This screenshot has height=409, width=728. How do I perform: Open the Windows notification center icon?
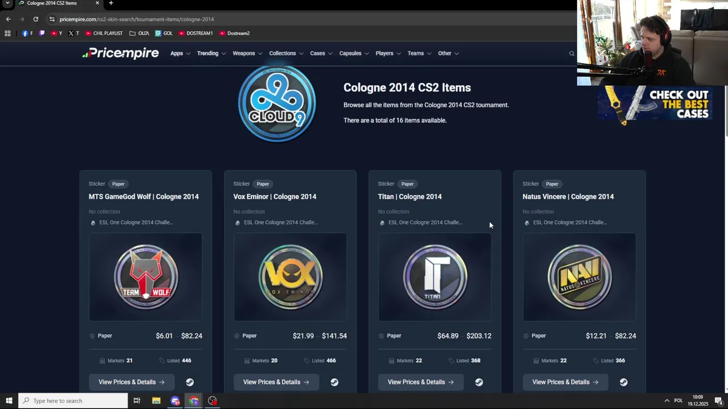point(718,400)
